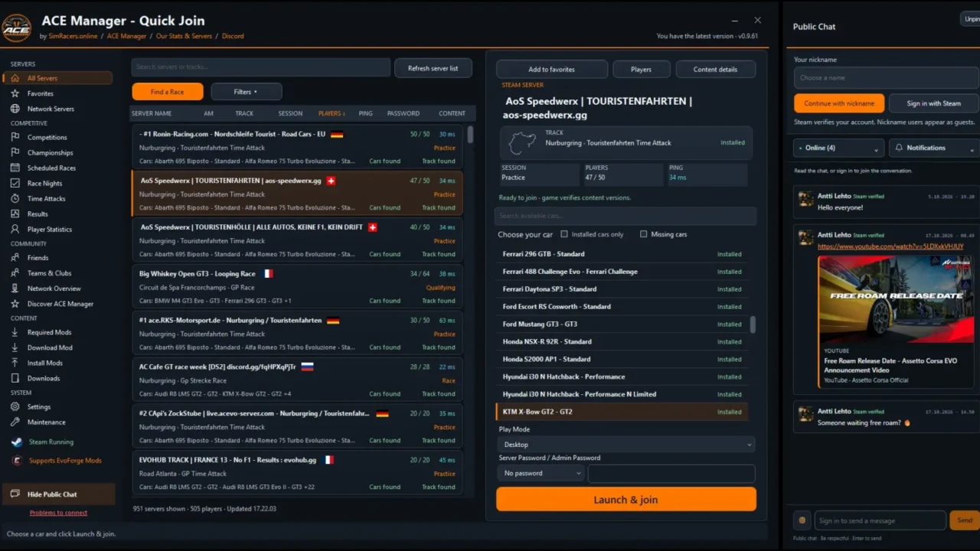The width and height of the screenshot is (980, 551).
Task: Click the Add to favorites button
Action: click(552, 70)
